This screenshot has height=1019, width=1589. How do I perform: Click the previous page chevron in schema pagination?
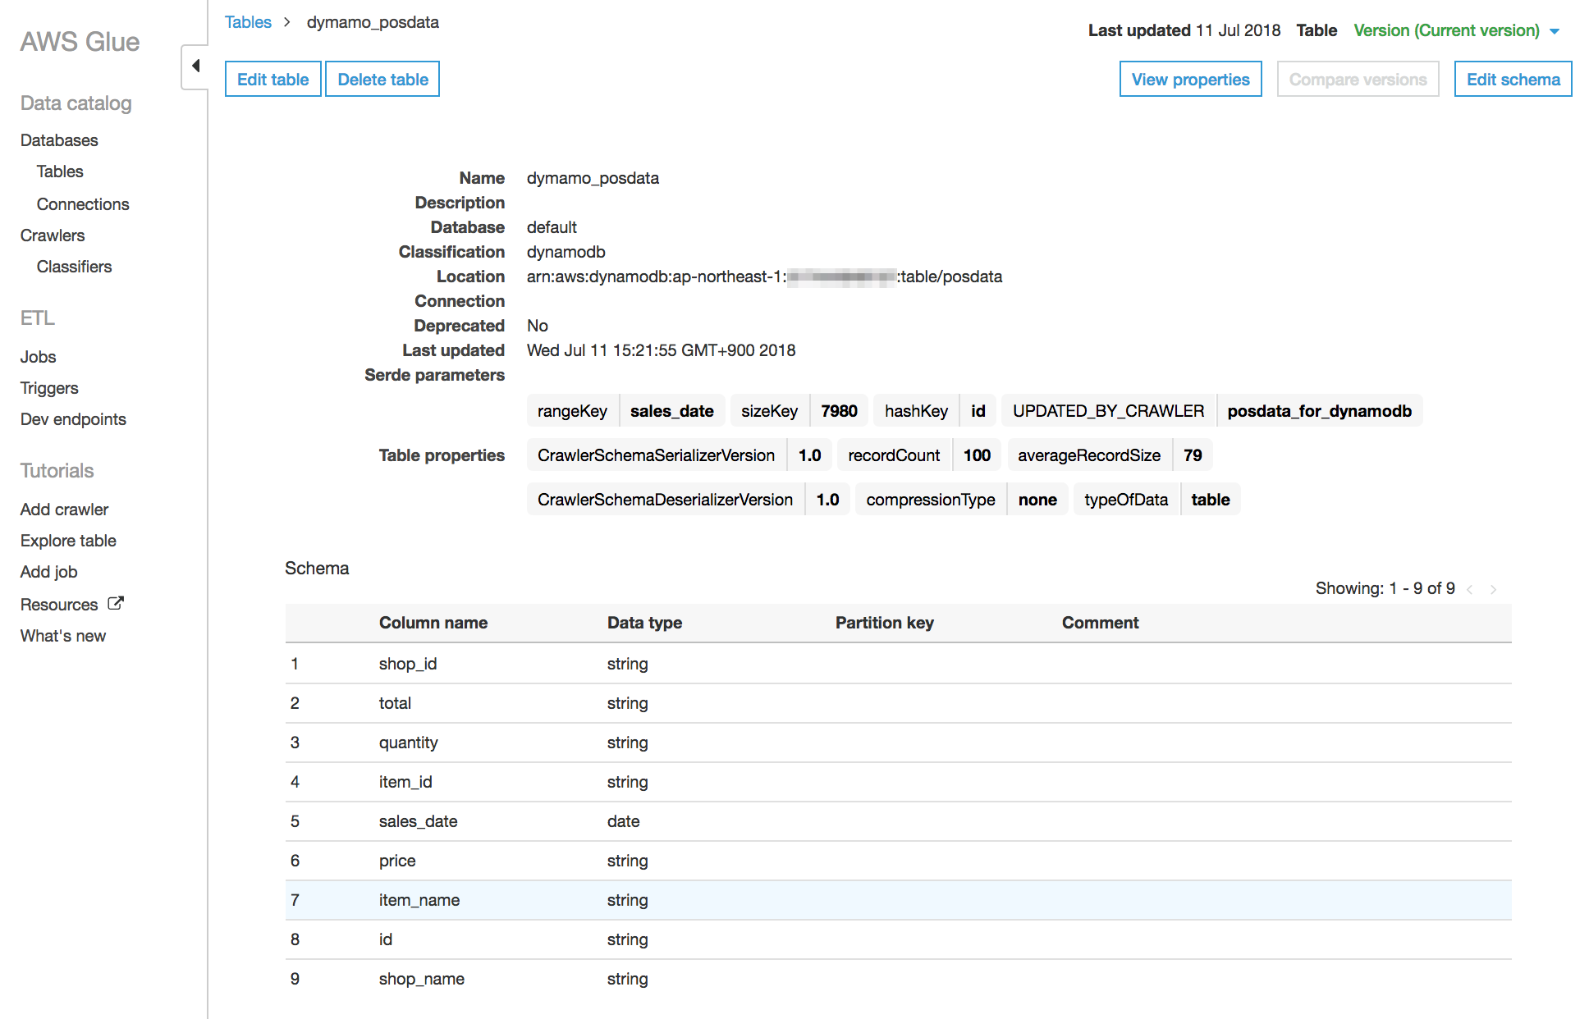[x=1468, y=589]
